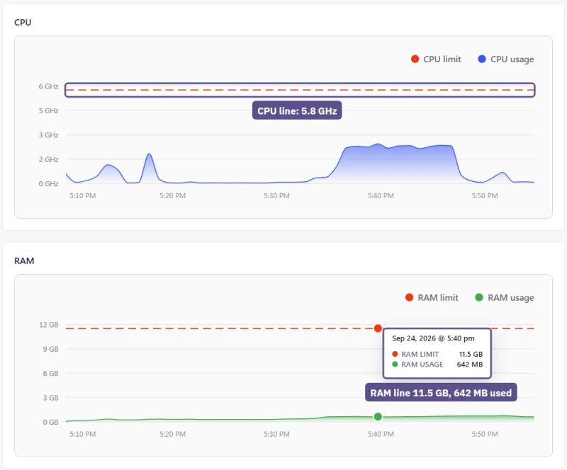Click the RAM USAGE label in the tooltip
The width and height of the screenshot is (567, 470).
[x=422, y=365]
